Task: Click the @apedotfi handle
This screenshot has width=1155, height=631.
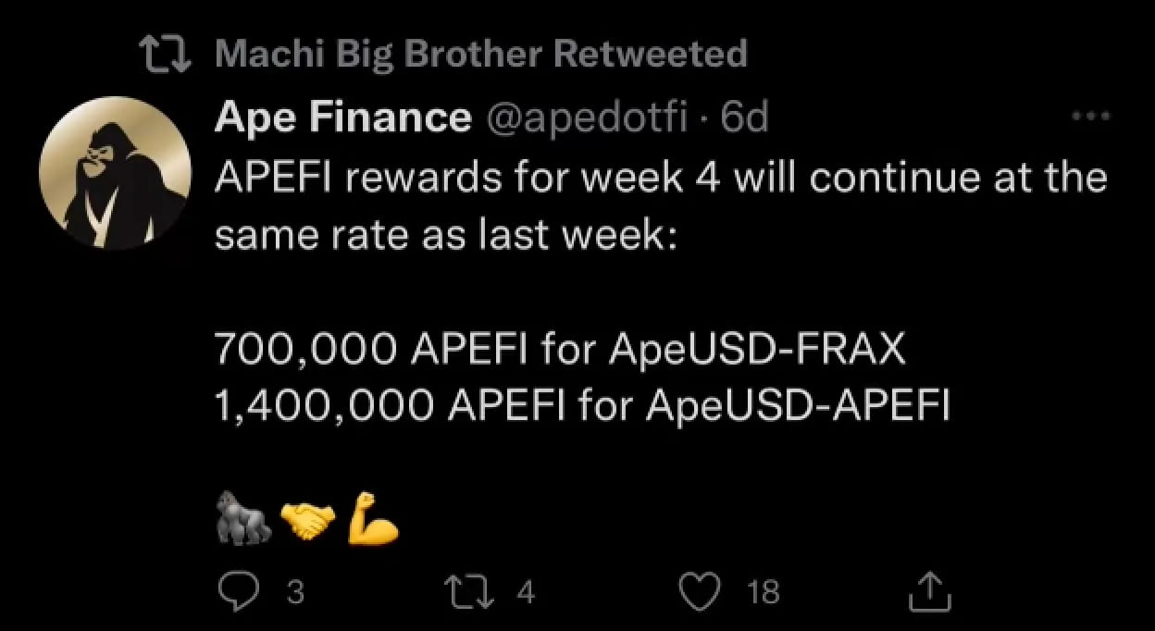Action: pyautogui.click(x=587, y=118)
